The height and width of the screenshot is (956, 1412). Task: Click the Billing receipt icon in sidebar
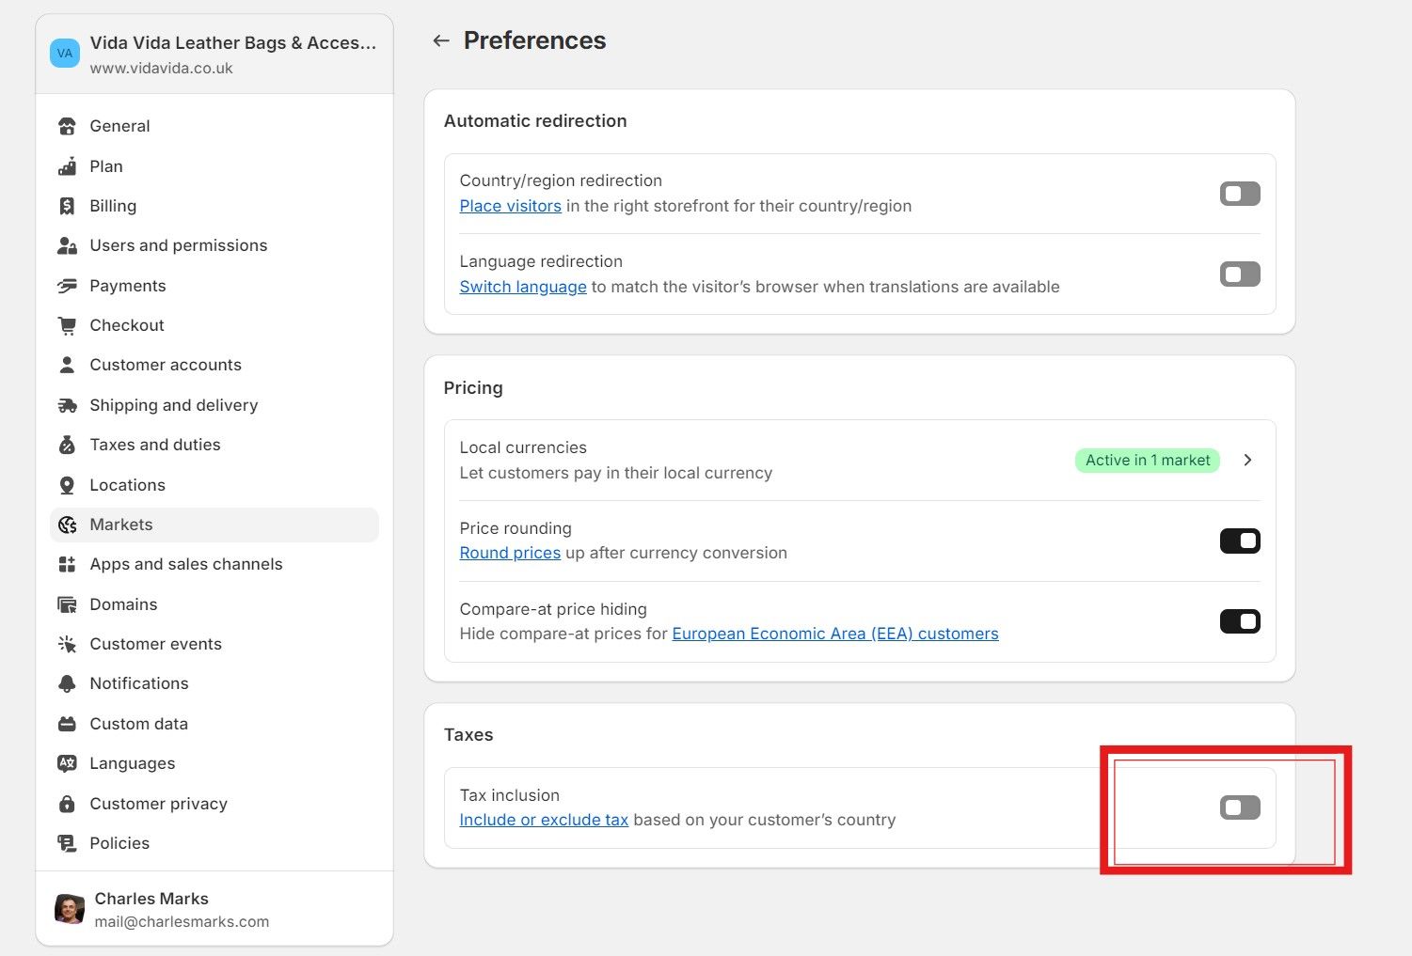(x=67, y=206)
